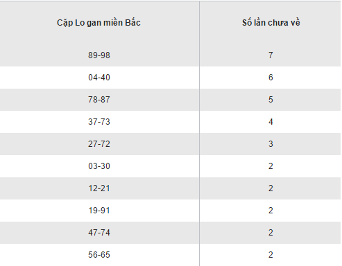Viewport: 342px width, 266px height.
Task: Select the 37-73 pair cell
Action: pos(99,122)
